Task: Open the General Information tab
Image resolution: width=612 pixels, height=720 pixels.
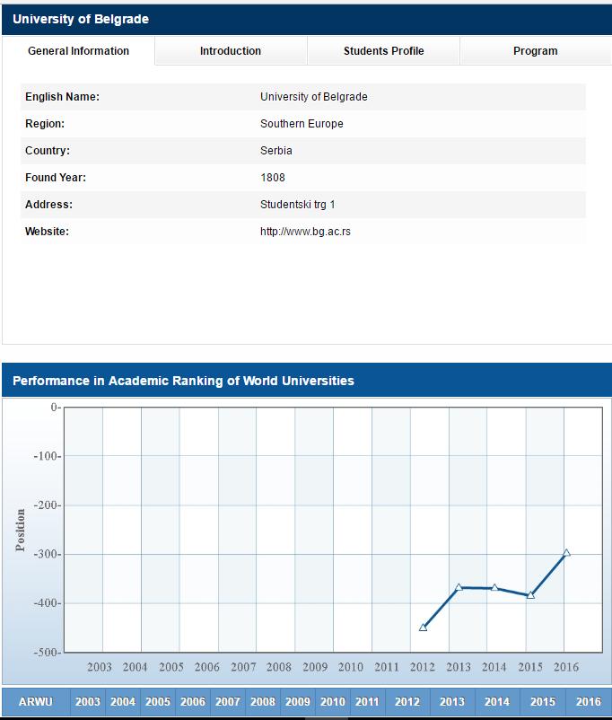Action: pos(78,51)
